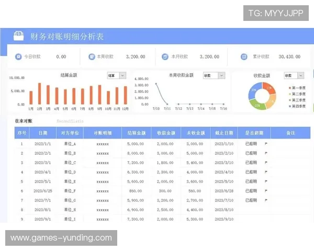314x251 pixels.
Task: Click the 截止日期 column header
Action: point(224,133)
